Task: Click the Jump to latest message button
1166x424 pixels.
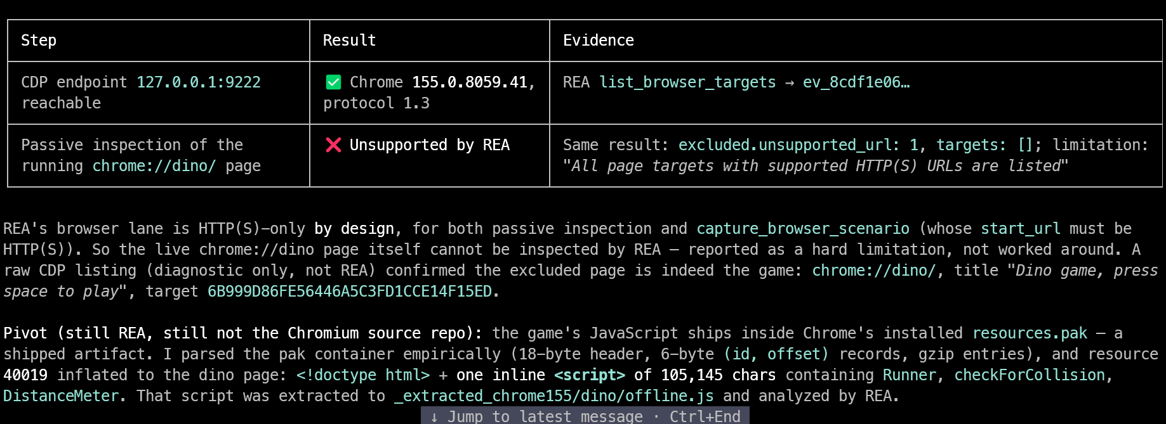Action: point(585,416)
